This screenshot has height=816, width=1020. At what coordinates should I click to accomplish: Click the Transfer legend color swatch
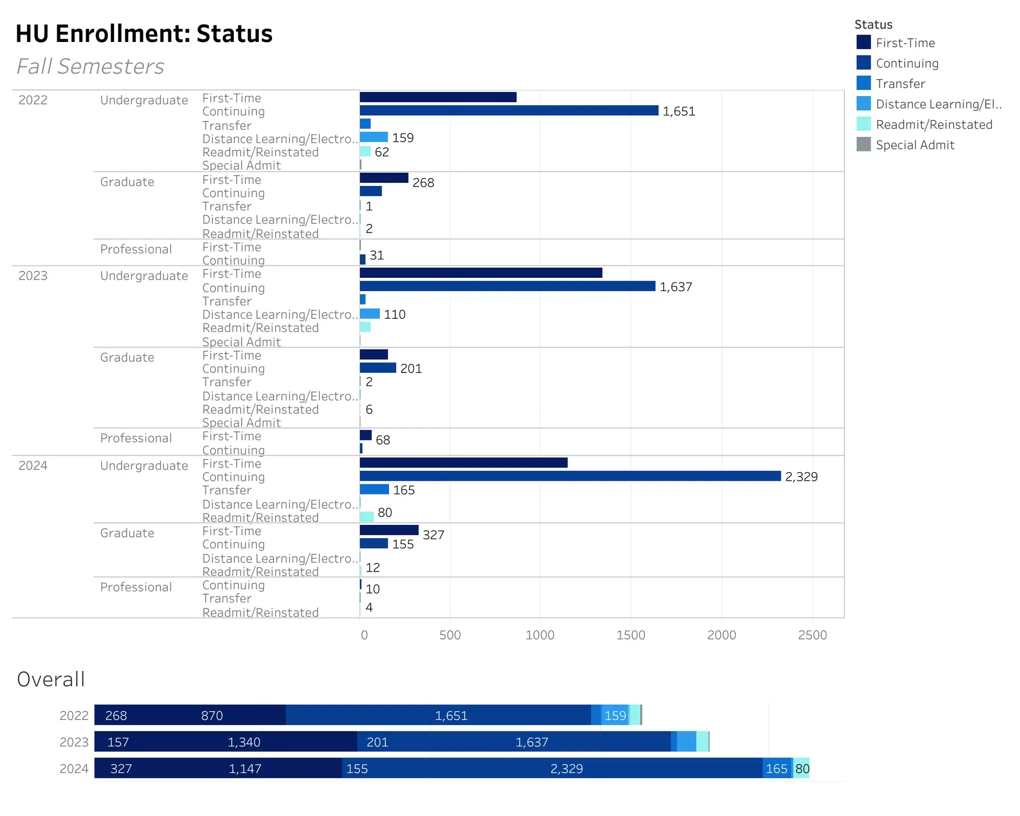(863, 83)
